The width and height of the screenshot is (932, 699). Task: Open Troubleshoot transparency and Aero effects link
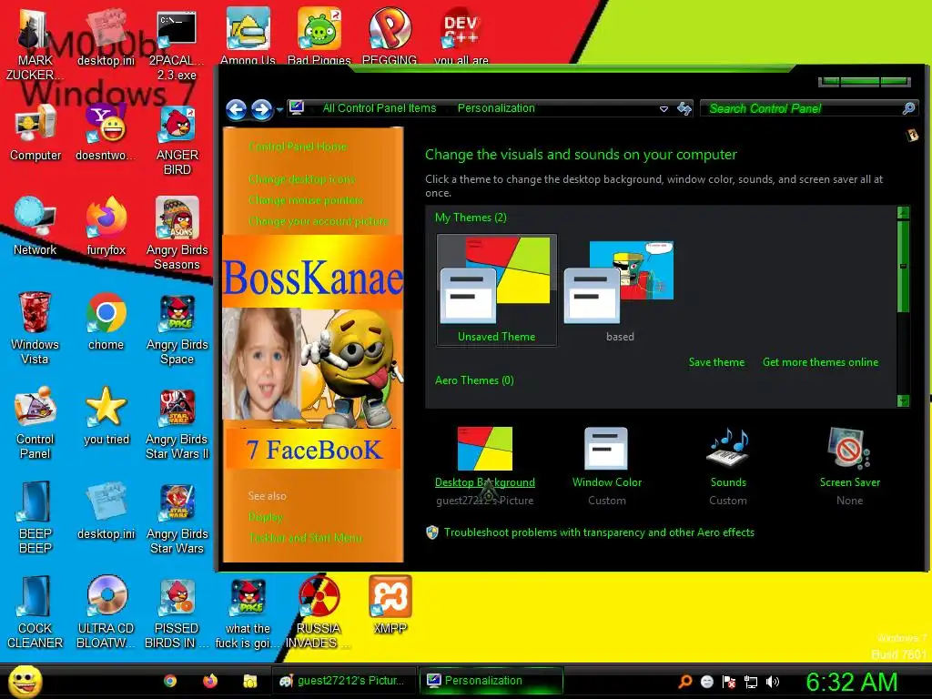click(x=599, y=532)
